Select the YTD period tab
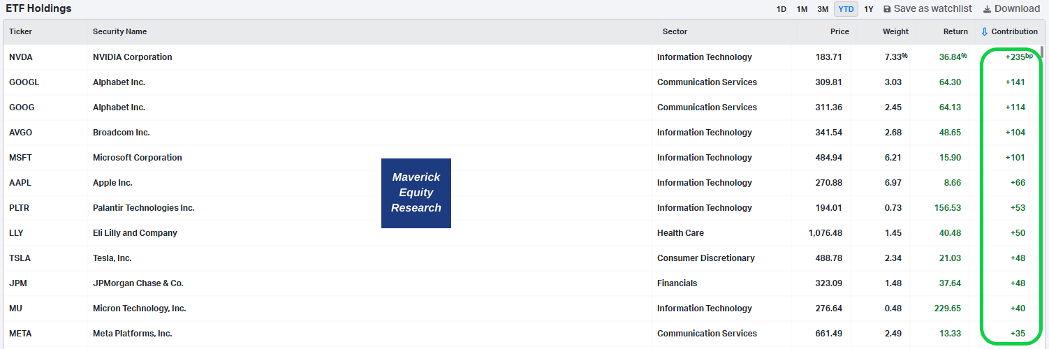The image size is (1049, 349). [846, 9]
